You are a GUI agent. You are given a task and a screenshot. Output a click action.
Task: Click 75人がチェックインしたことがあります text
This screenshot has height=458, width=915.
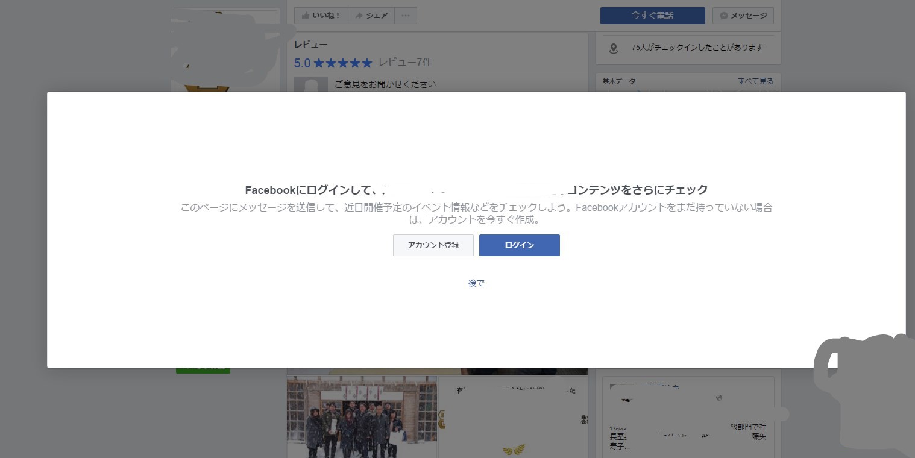pyautogui.click(x=697, y=48)
